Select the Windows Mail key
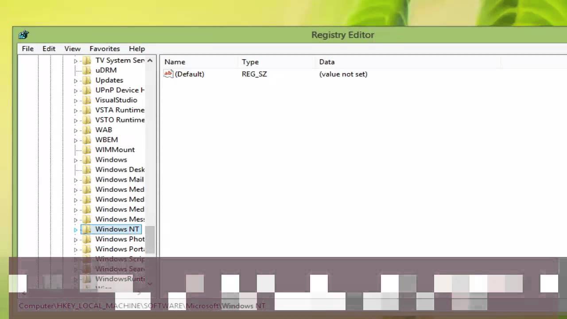The width and height of the screenshot is (567, 319). click(x=119, y=179)
